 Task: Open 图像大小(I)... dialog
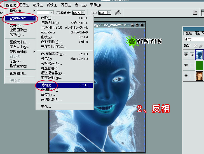pos(20,42)
